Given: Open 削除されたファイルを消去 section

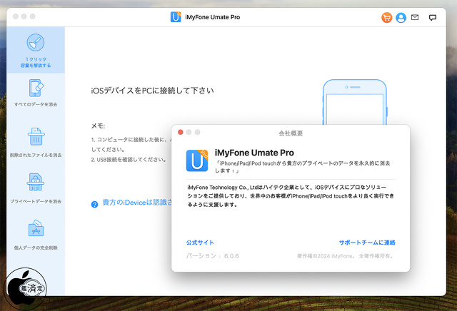Looking at the screenshot, I should [36, 142].
